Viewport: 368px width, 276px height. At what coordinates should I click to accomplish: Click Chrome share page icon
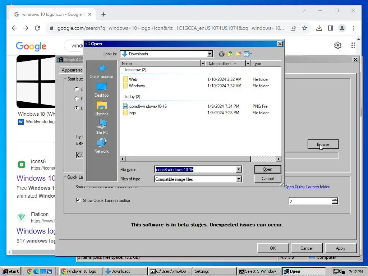click(x=293, y=28)
